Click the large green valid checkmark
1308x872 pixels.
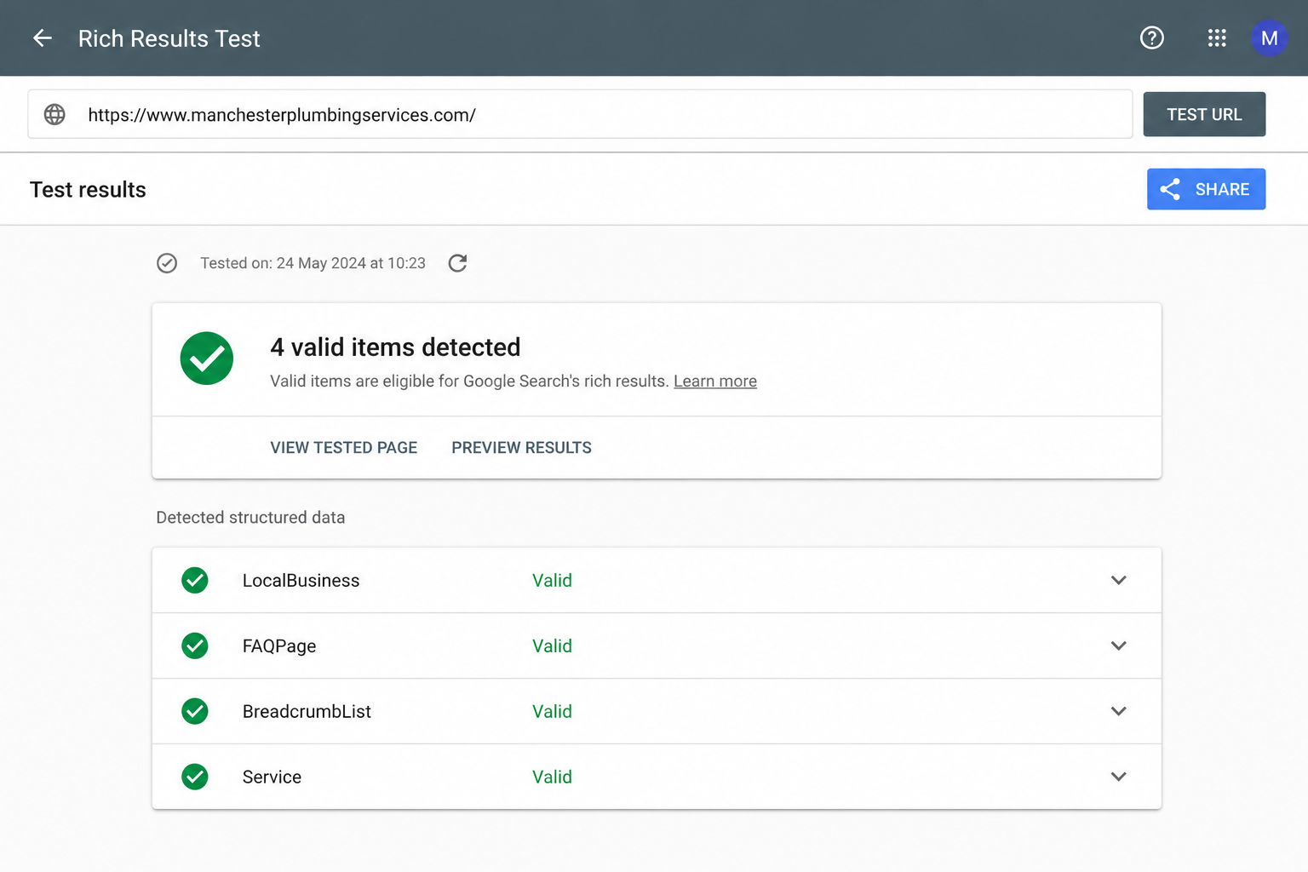click(207, 359)
